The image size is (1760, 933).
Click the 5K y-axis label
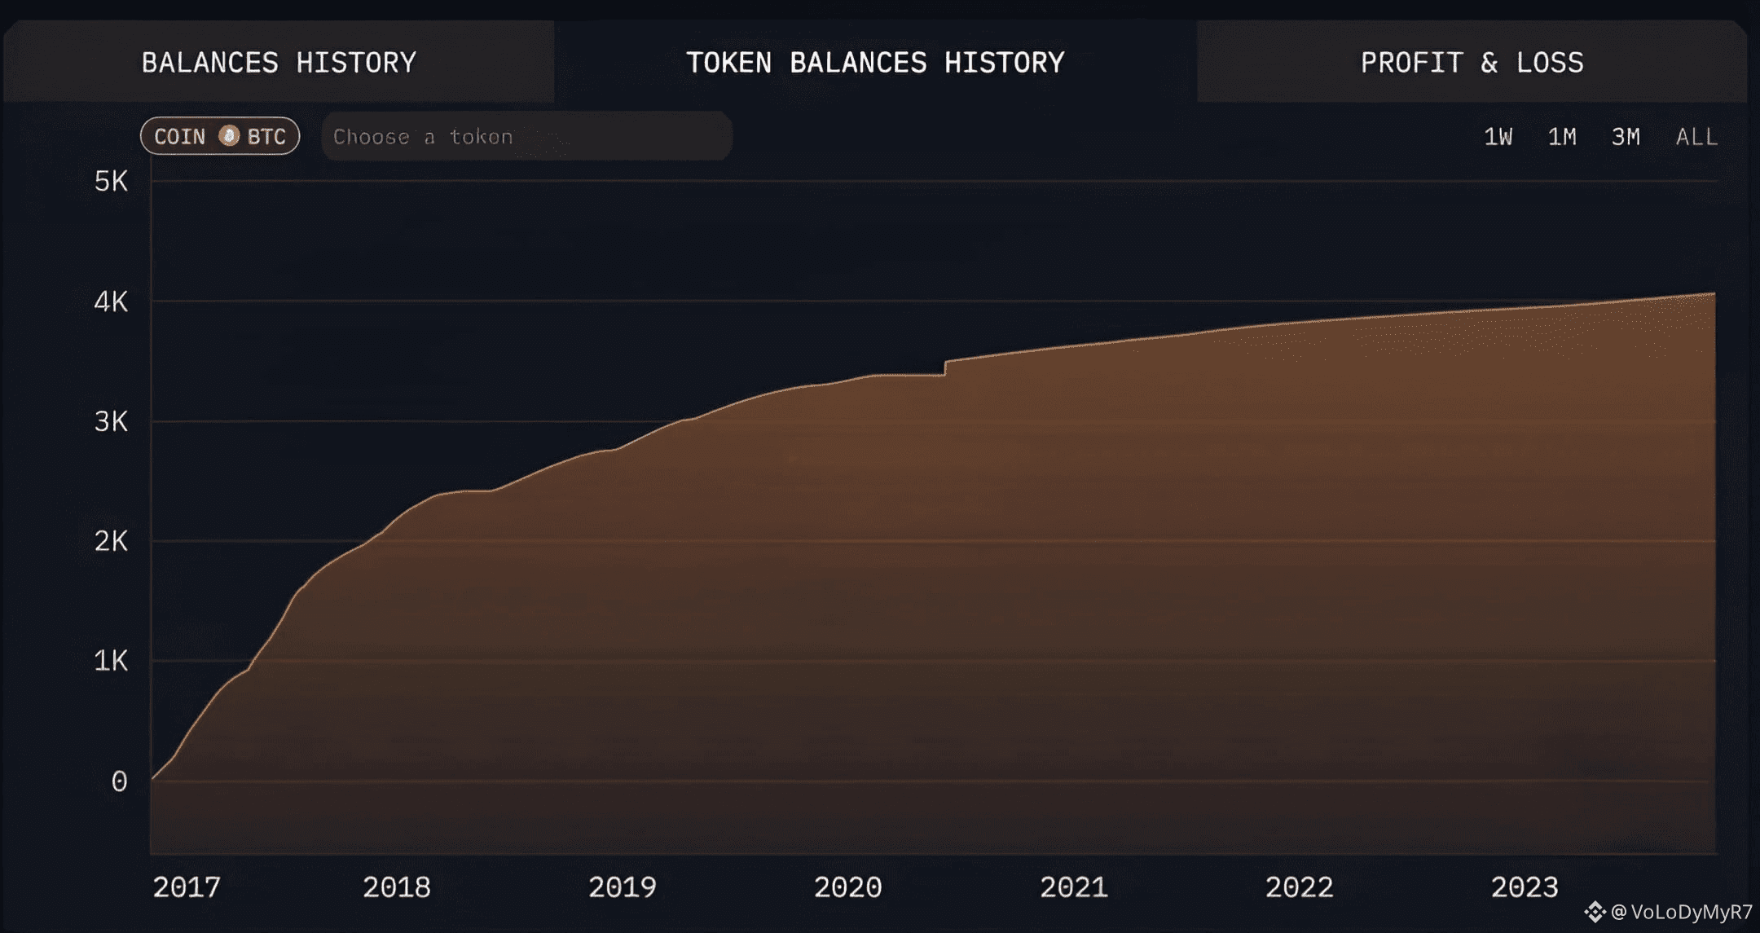coord(111,181)
